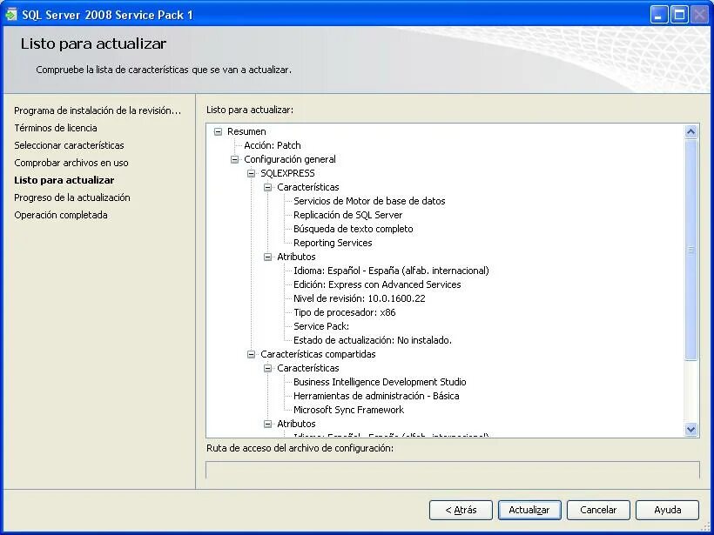Click the SQL Server installer title bar icon
This screenshot has width=714, height=535.
tap(11, 15)
